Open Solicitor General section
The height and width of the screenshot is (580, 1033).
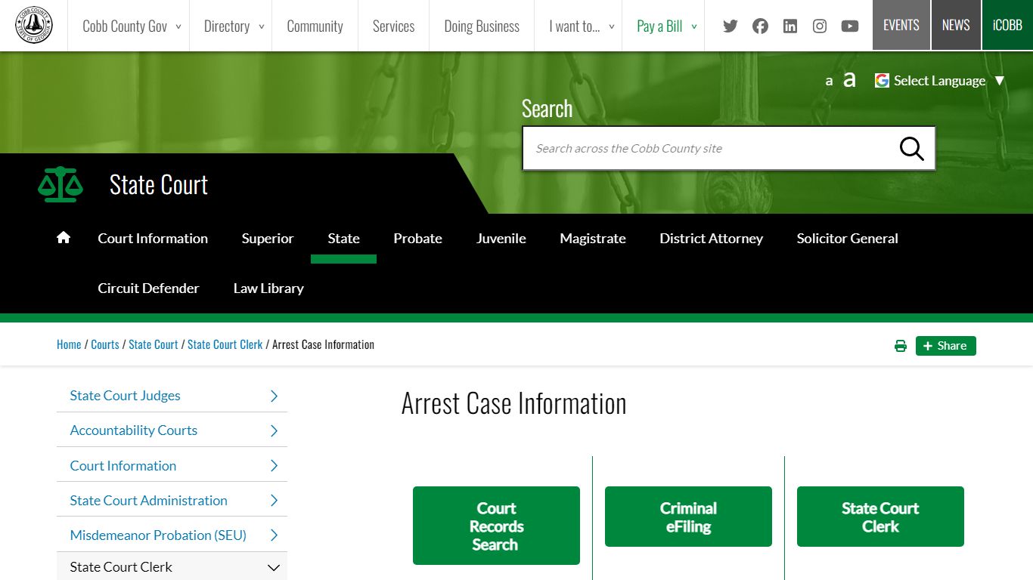pyautogui.click(x=847, y=238)
